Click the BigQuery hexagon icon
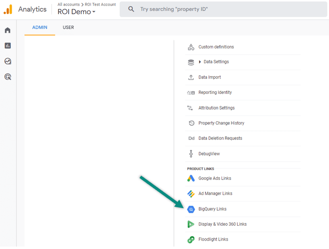Image resolution: width=329 pixels, height=249 pixels. [x=191, y=209]
